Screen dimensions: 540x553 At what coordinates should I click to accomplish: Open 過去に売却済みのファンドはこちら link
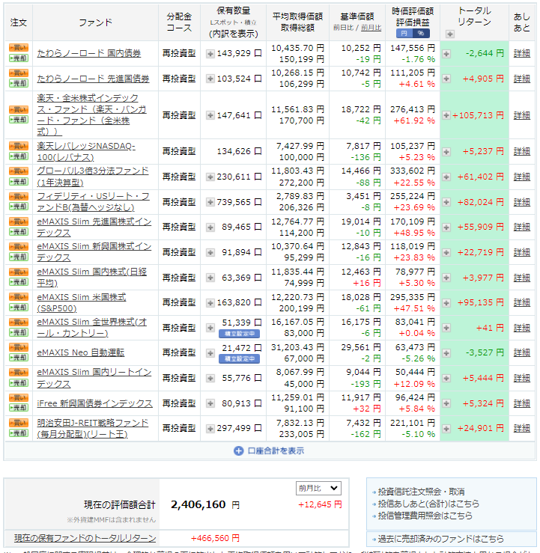coord(441,539)
